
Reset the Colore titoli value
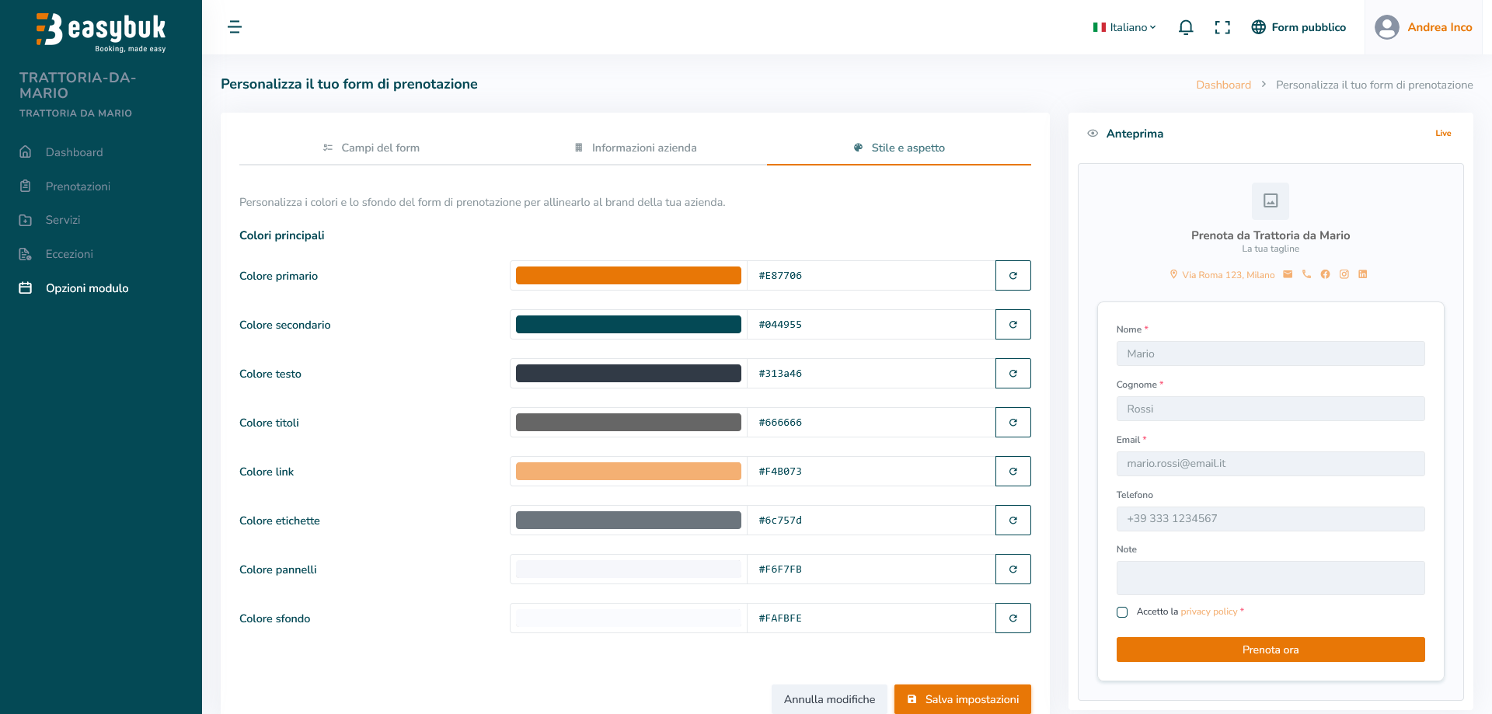tap(1013, 423)
